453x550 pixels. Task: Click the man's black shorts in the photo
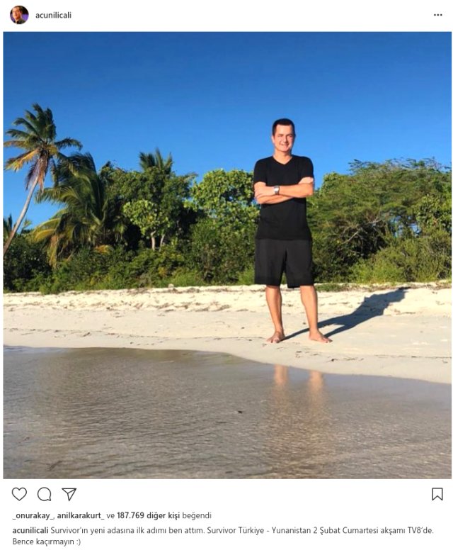(x=283, y=262)
